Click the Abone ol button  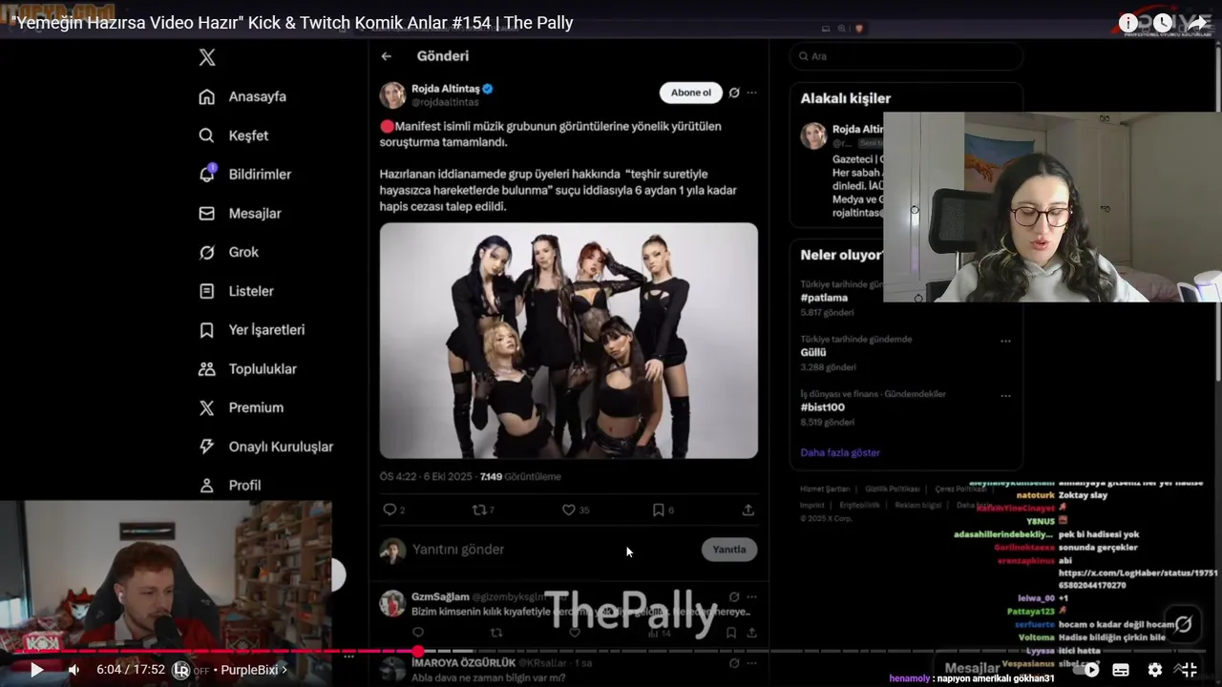(690, 93)
